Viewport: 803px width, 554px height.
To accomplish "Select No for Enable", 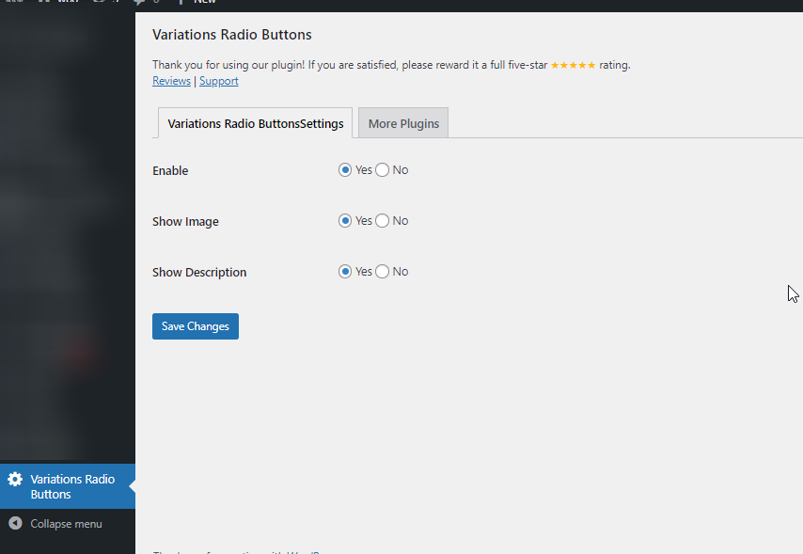I will coord(382,170).
